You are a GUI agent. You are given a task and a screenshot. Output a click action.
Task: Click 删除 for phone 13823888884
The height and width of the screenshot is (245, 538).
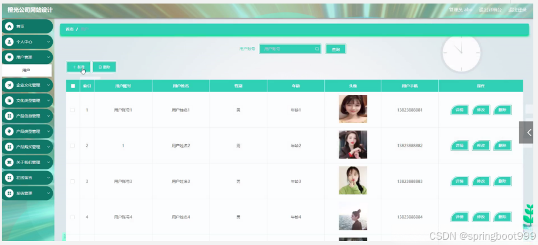coord(502,217)
